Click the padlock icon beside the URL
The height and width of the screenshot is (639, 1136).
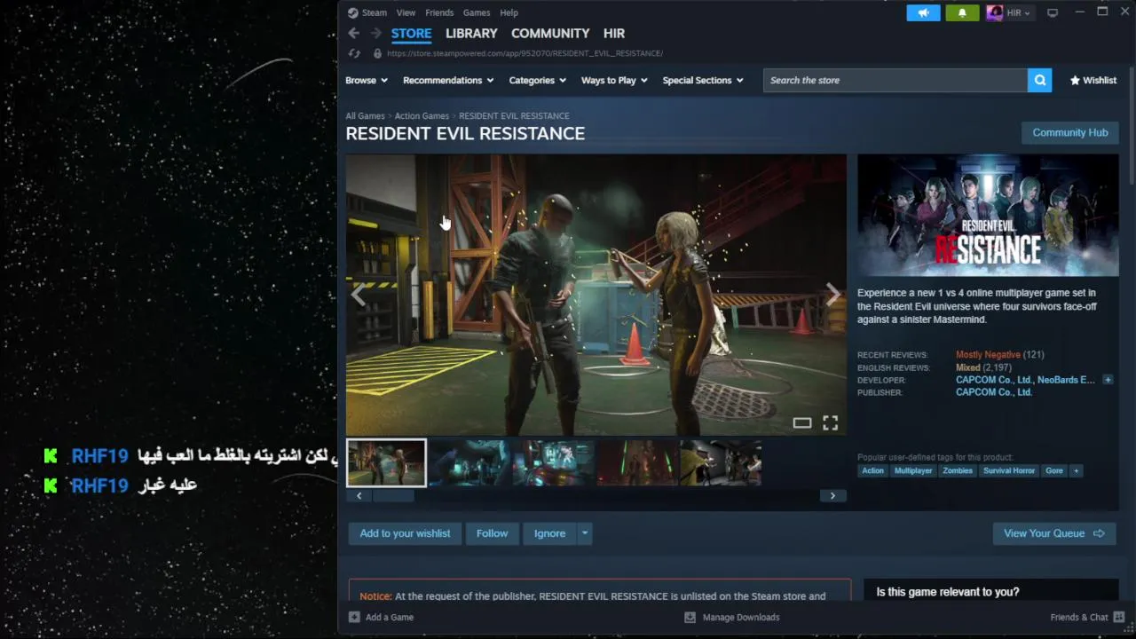point(377,53)
